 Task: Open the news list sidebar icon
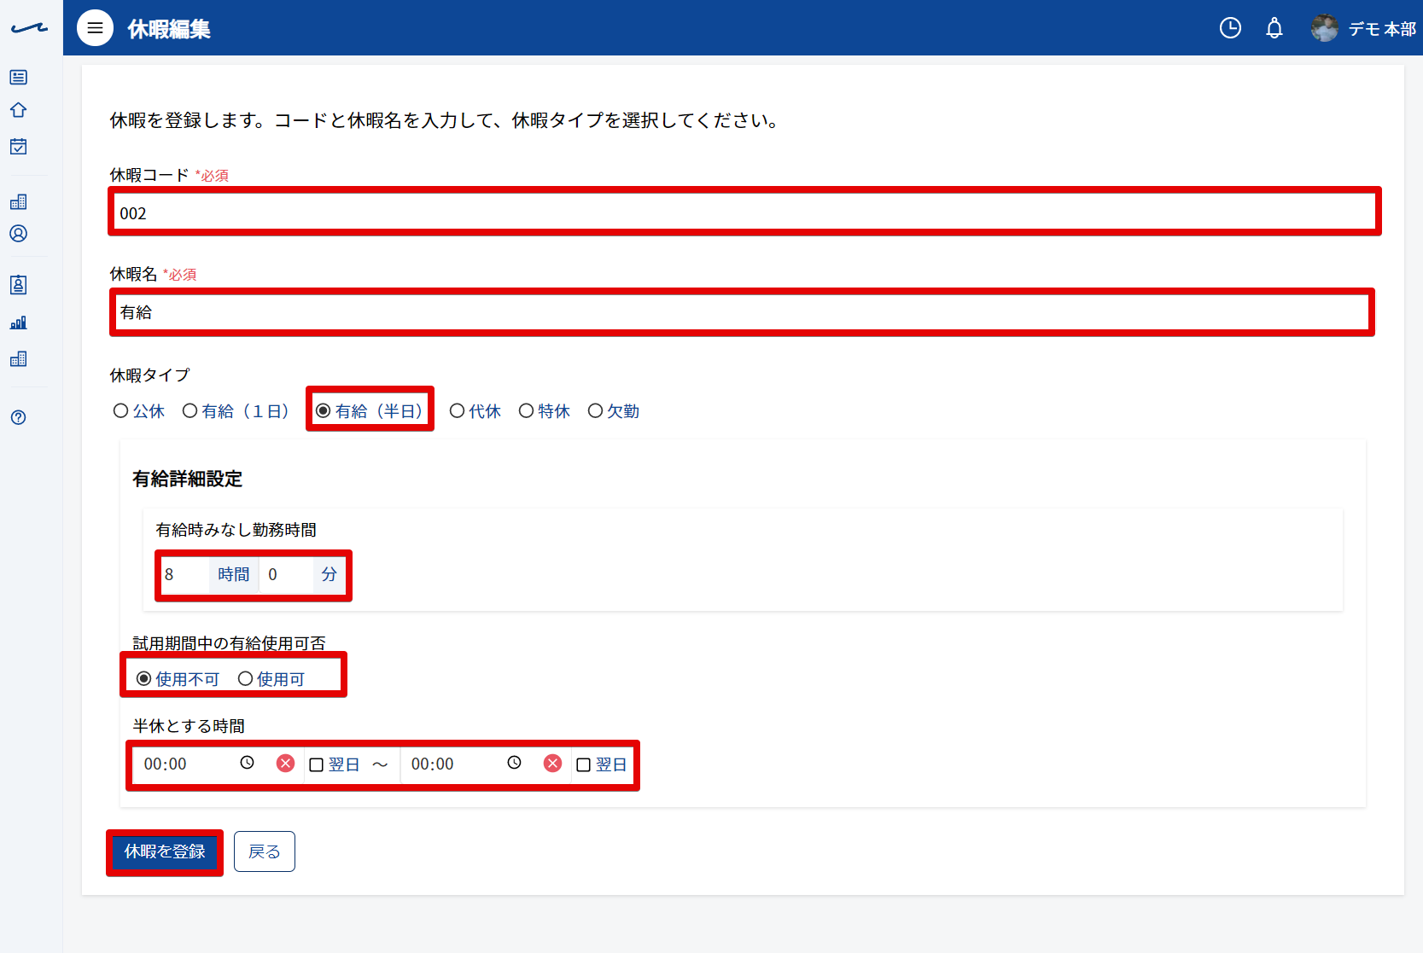pyautogui.click(x=19, y=78)
